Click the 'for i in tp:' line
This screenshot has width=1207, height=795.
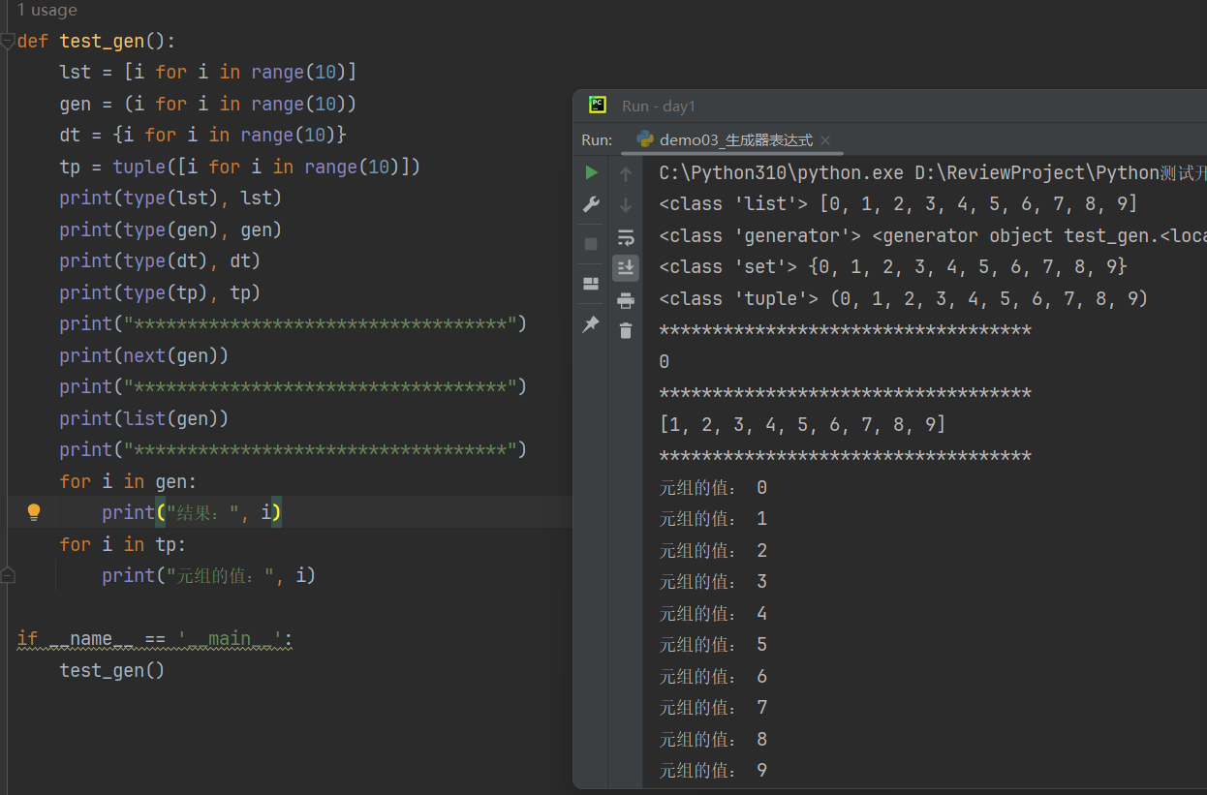pos(123,545)
